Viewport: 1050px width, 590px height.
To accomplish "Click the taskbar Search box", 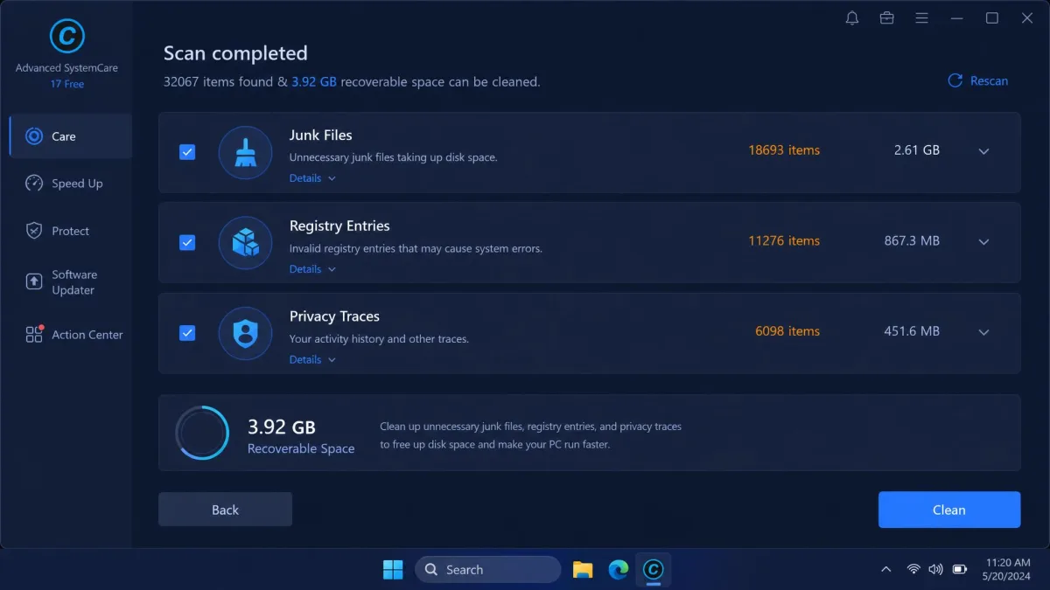I will pyautogui.click(x=487, y=569).
